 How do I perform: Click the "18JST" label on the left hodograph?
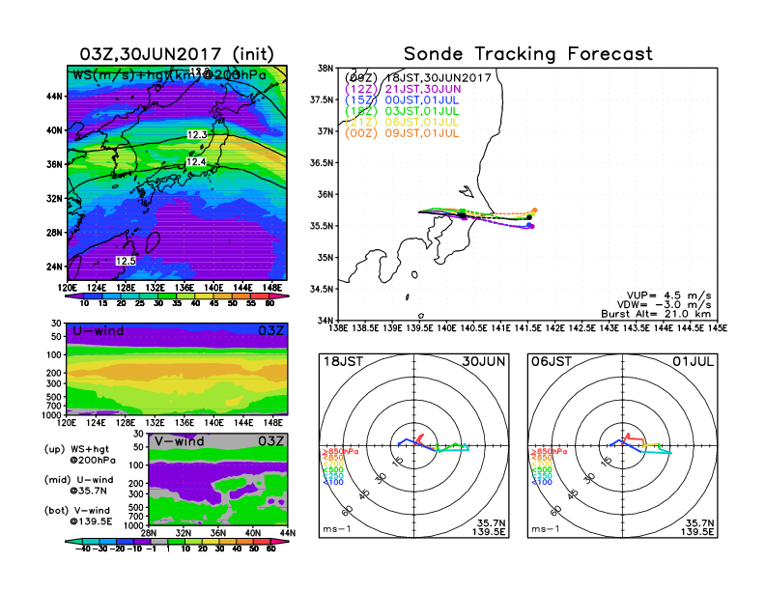(x=343, y=362)
